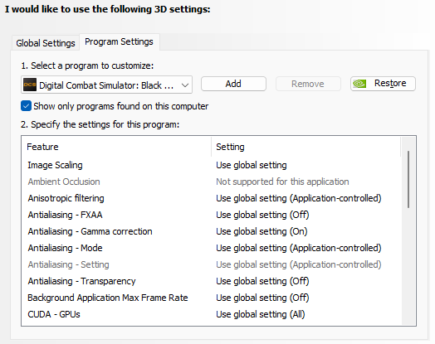Click the Restore button
Viewport: 435px width, 344px height.
[x=383, y=84]
